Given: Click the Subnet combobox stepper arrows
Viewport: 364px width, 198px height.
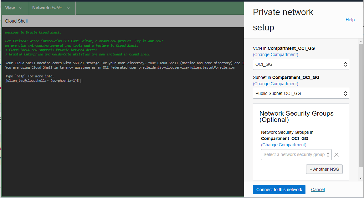Looking at the screenshot, I should pos(345,93).
